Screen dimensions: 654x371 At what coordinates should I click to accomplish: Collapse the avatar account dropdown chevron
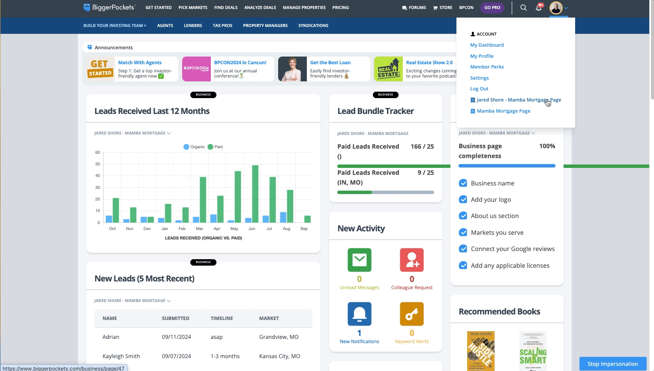(x=567, y=8)
